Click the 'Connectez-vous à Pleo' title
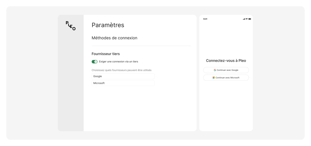This screenshot has width=311, height=146. [x=226, y=61]
